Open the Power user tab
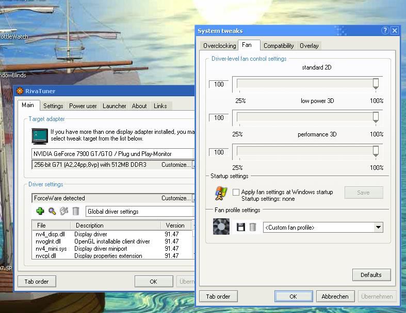Screen dimensions: 406x313 (x=83, y=106)
